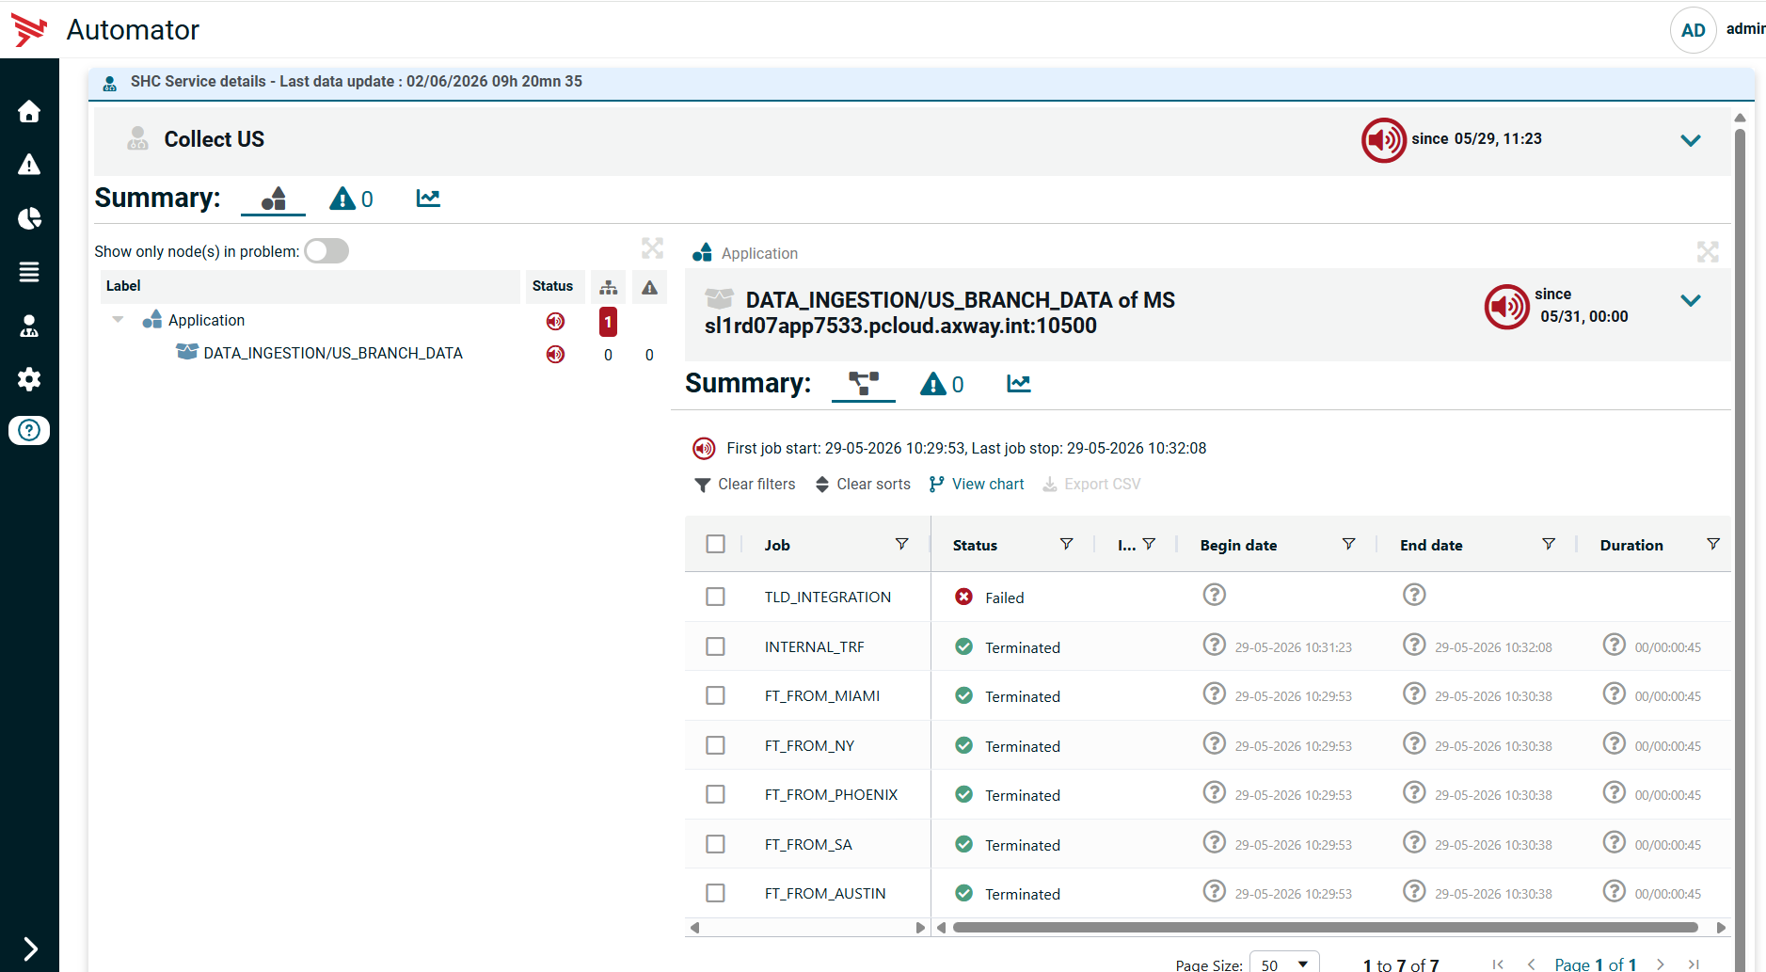Viewport: 1766px width, 972px height.
Task: Maximize the Application details panel
Action: pos(1708,252)
